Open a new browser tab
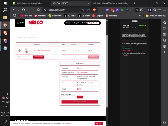Screen dimensions: 168x126 [135, 3]
